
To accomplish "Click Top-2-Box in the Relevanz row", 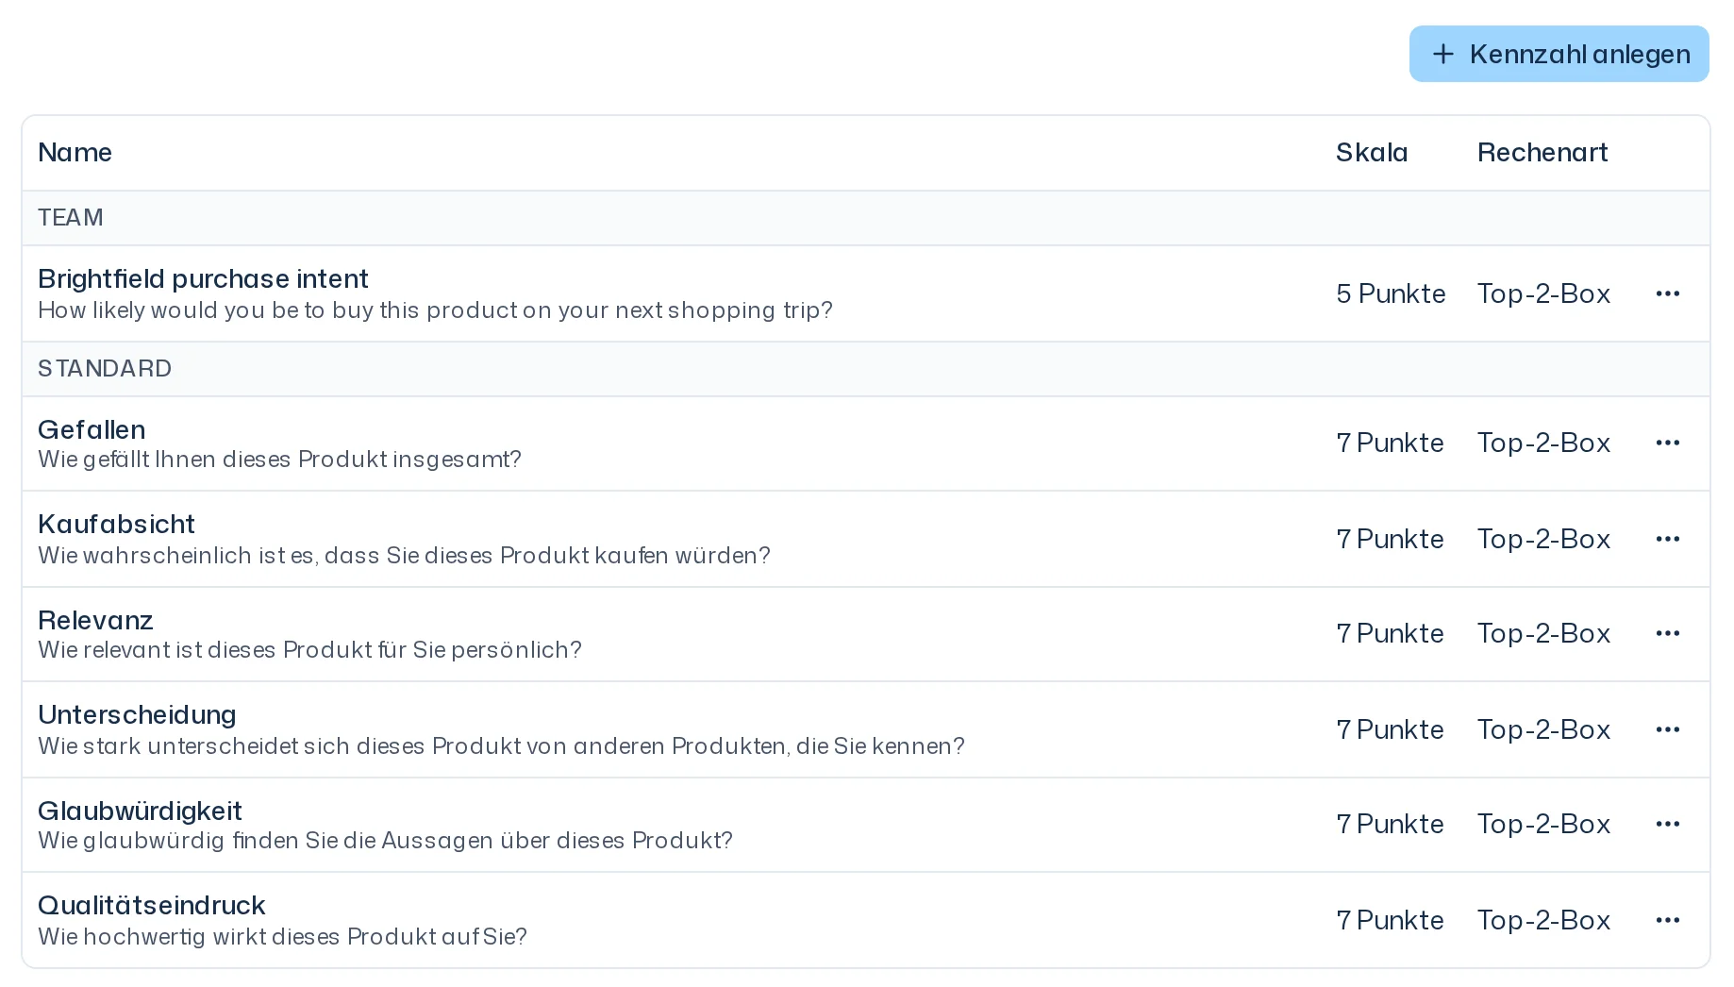I will [x=1543, y=633].
